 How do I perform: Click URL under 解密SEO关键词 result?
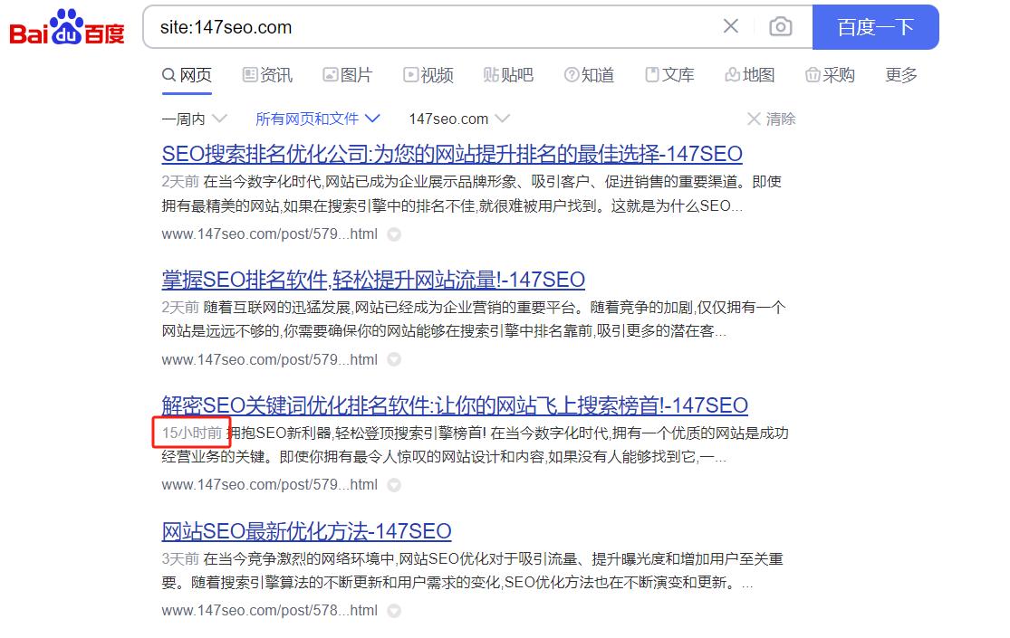coord(269,485)
